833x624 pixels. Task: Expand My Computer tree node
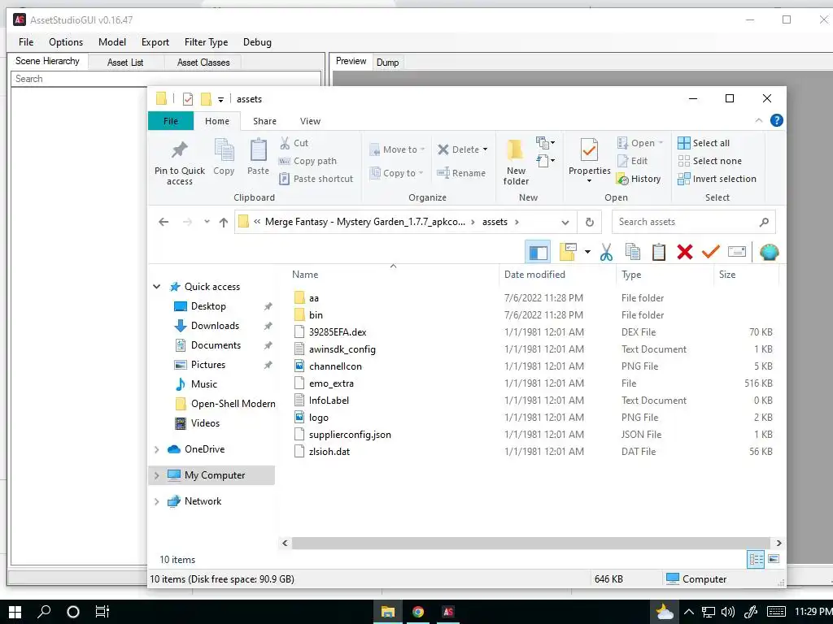click(157, 475)
